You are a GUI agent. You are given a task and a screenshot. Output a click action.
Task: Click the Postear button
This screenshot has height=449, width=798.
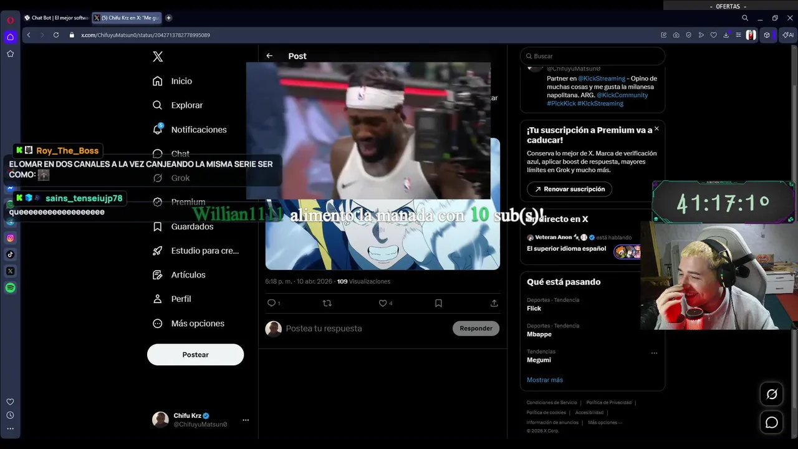click(195, 355)
